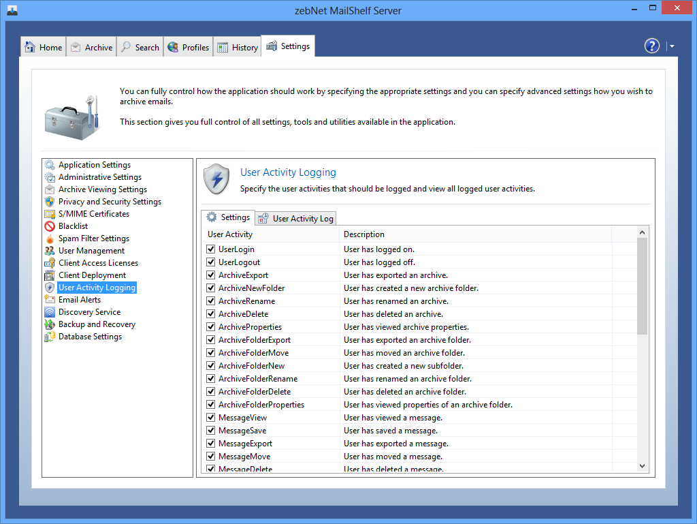Click the Database Settings icon
Image resolution: width=697 pixels, height=524 pixels.
coord(50,337)
